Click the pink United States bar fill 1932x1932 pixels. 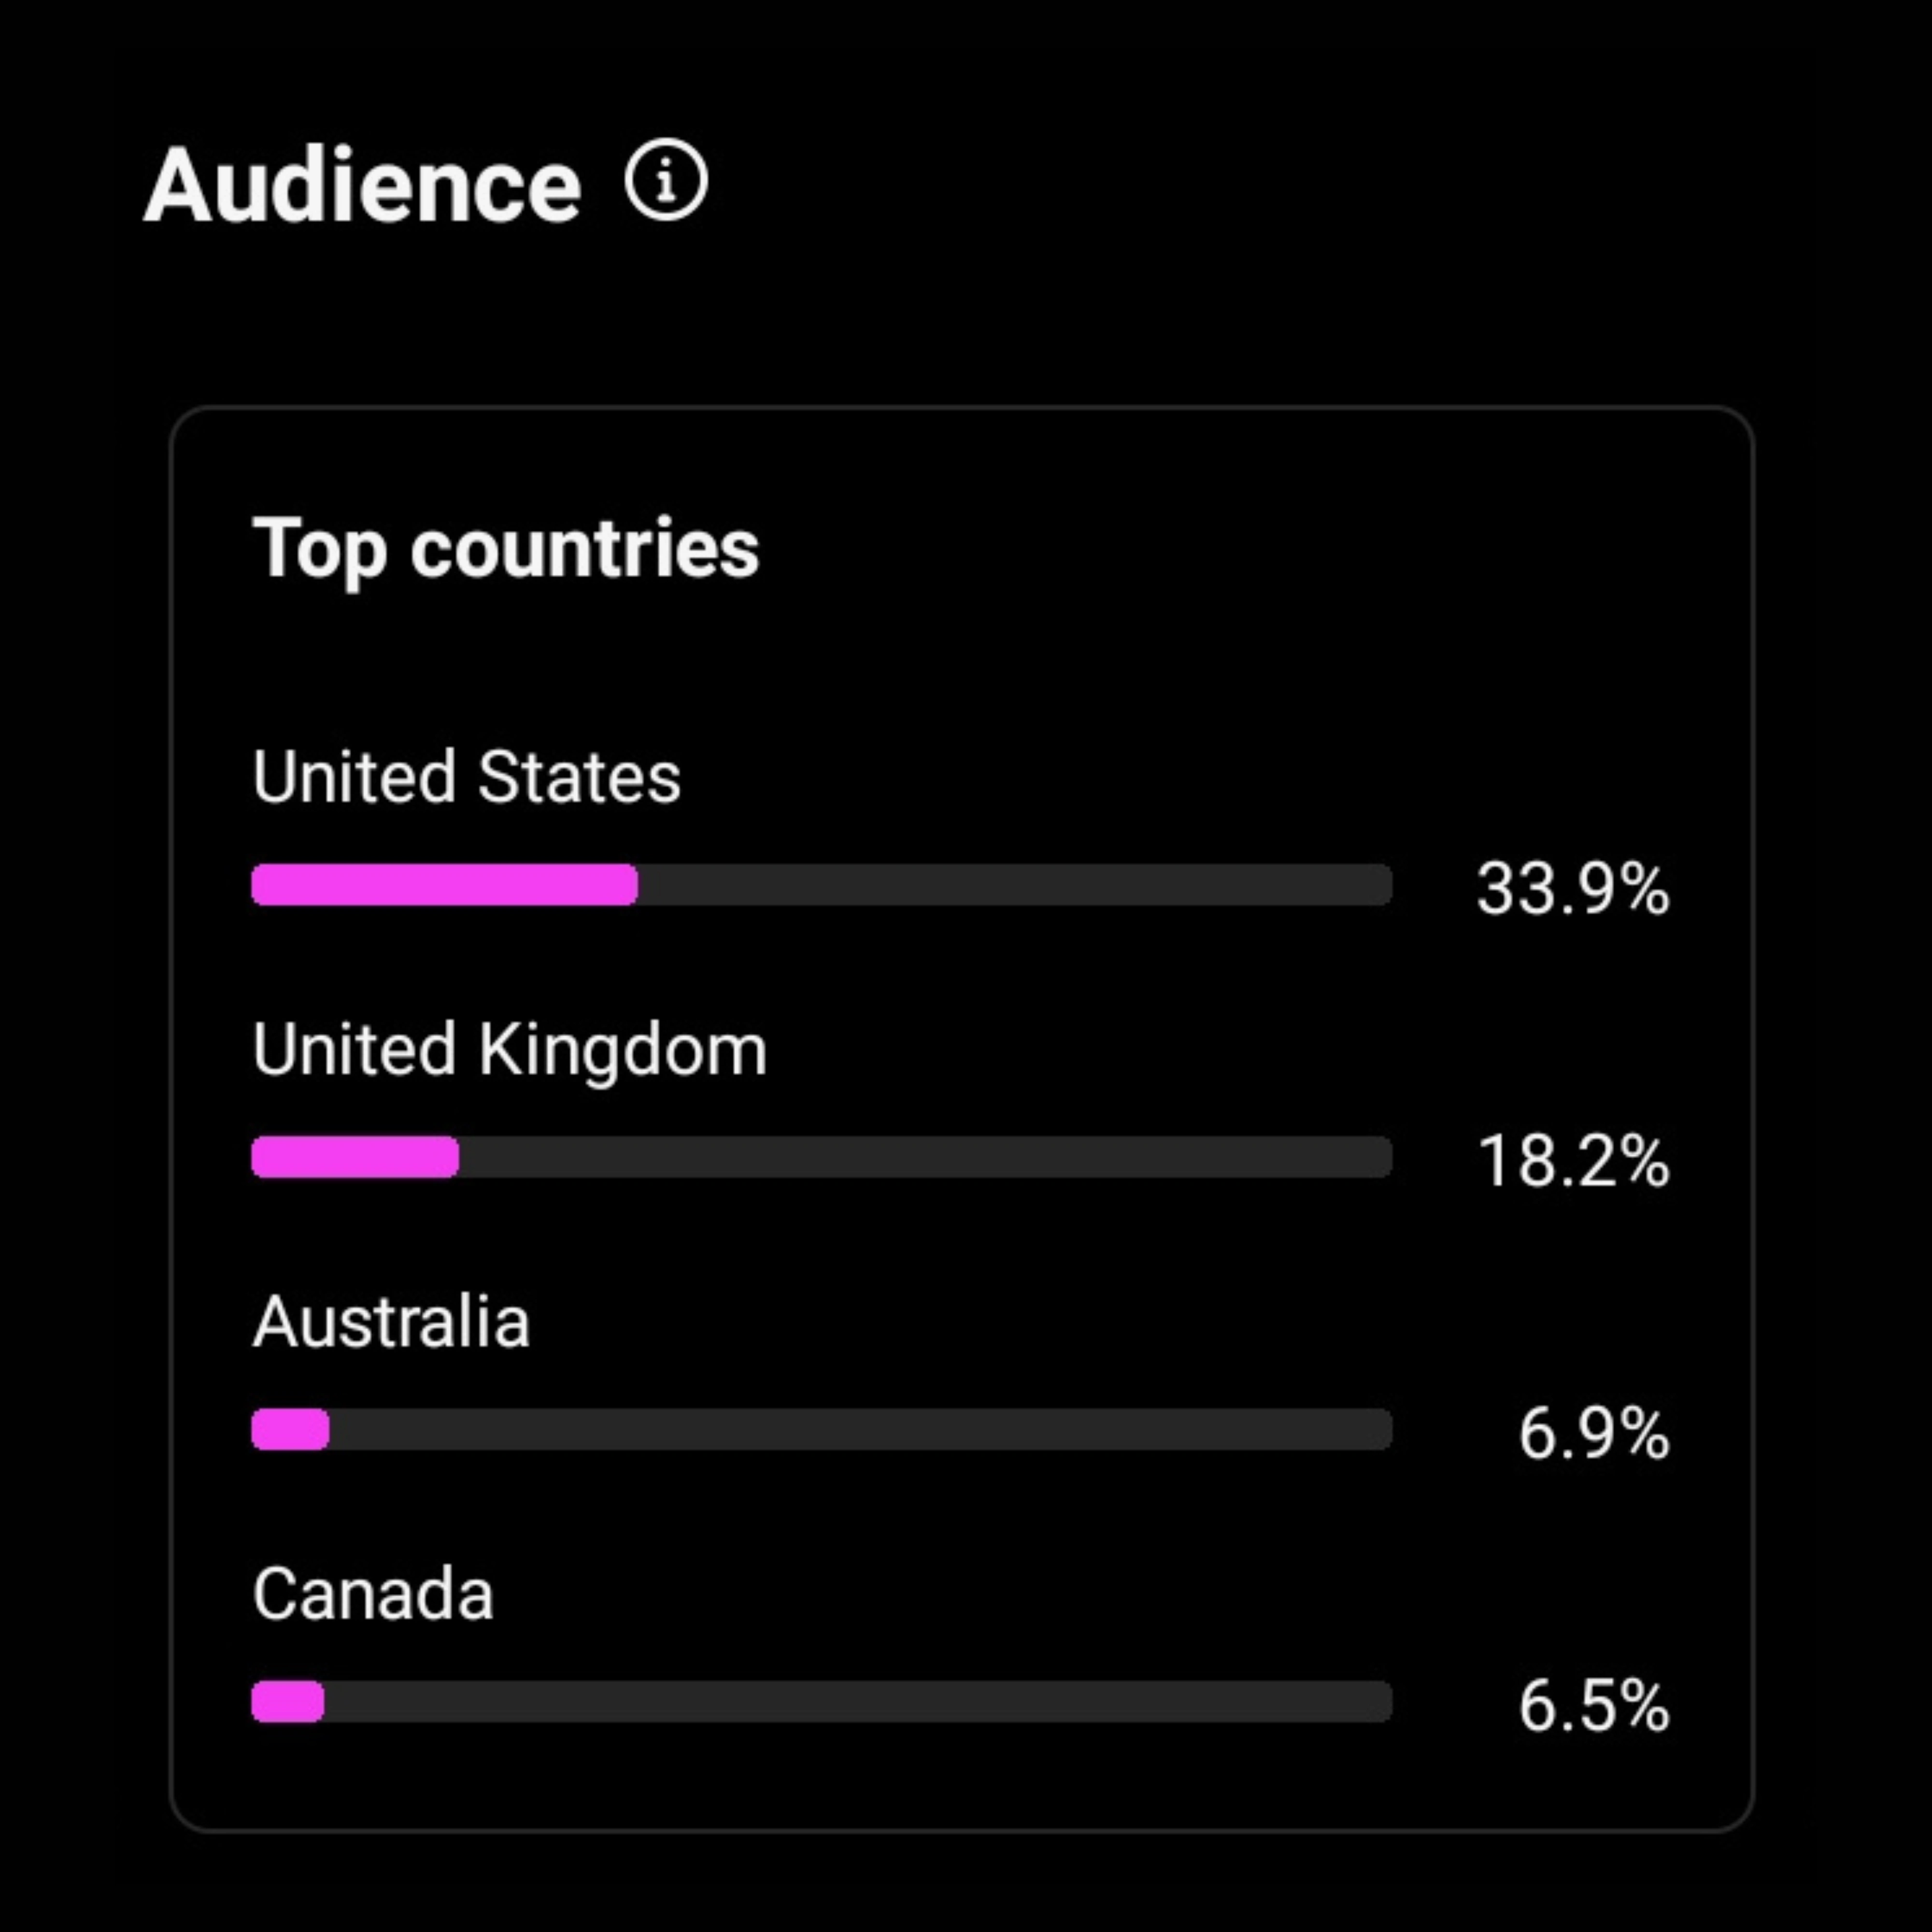point(445,885)
